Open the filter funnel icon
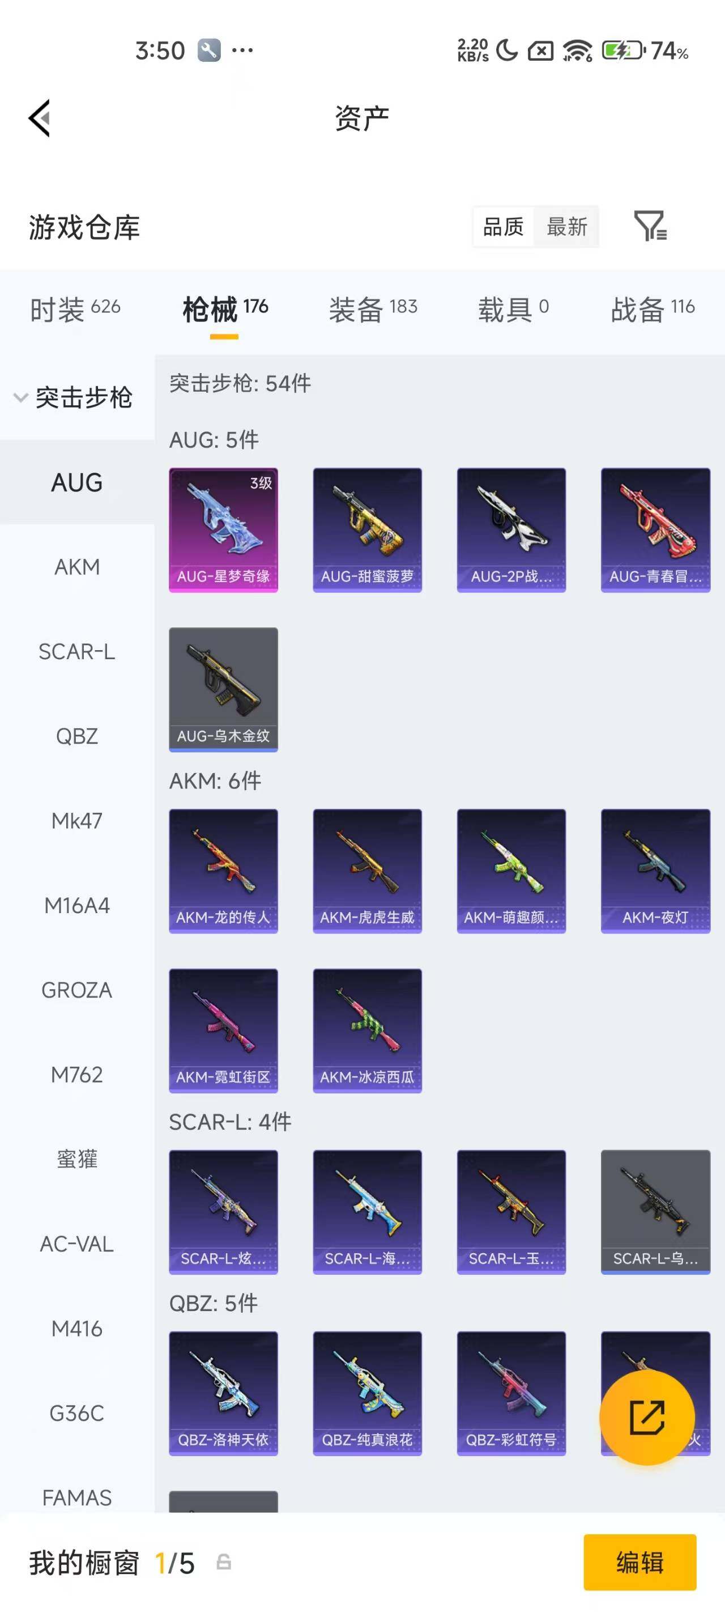This screenshot has width=725, height=1612. [651, 226]
